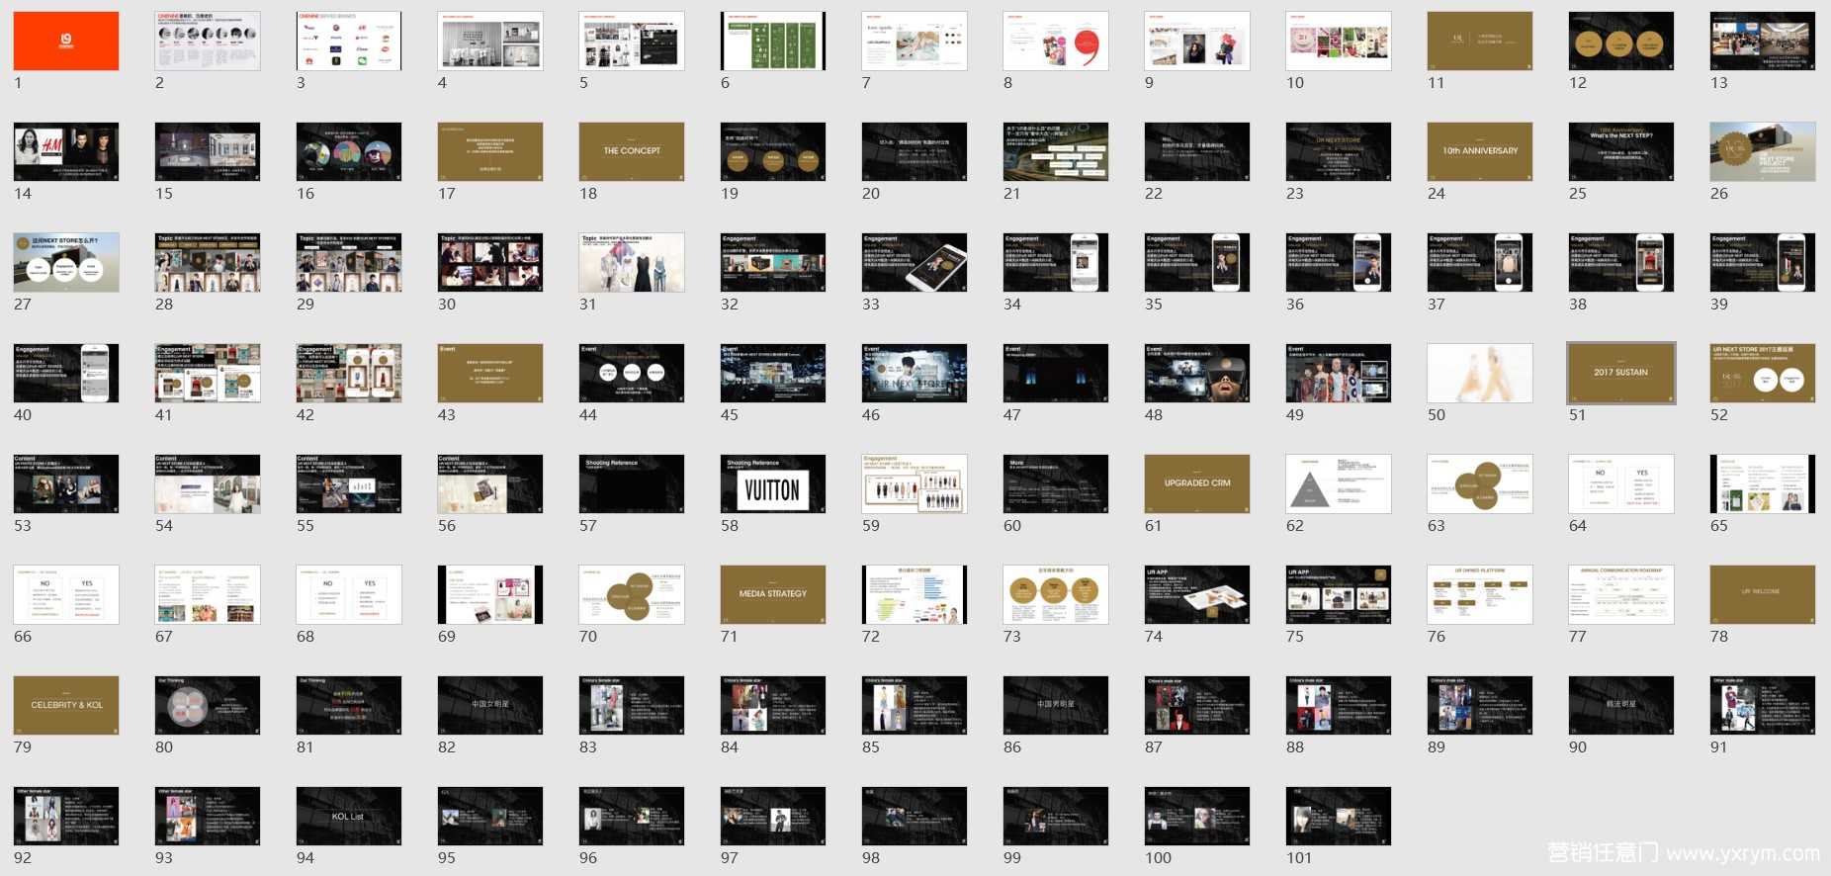Select slide 21 thumbnail
1831x876 pixels.
coord(1056,151)
